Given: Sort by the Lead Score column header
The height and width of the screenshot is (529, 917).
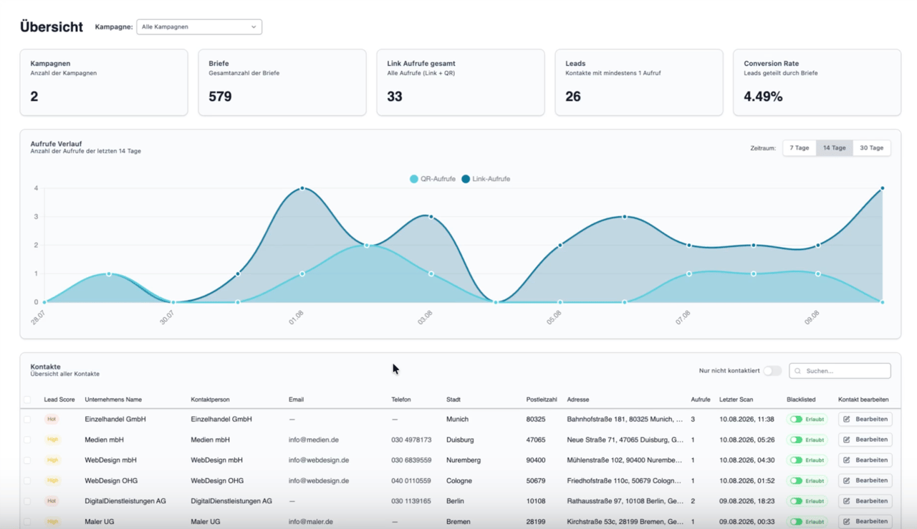Looking at the screenshot, I should click(x=59, y=399).
